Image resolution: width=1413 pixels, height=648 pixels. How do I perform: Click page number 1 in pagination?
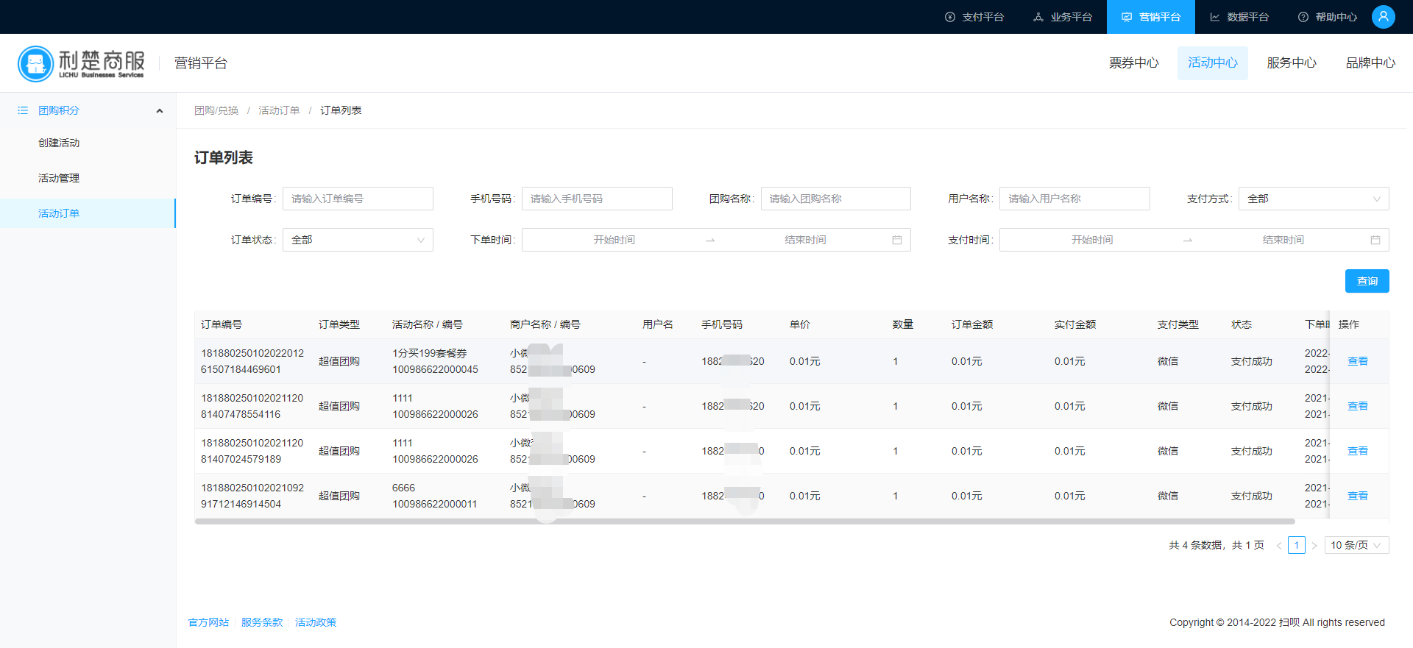click(1297, 545)
